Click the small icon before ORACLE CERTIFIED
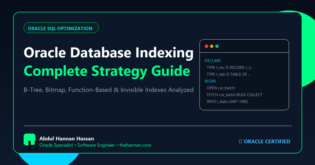Screen dimensions: 315x165 point(241,142)
